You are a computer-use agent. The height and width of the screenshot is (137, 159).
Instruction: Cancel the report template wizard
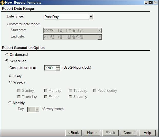click(x=129, y=133)
